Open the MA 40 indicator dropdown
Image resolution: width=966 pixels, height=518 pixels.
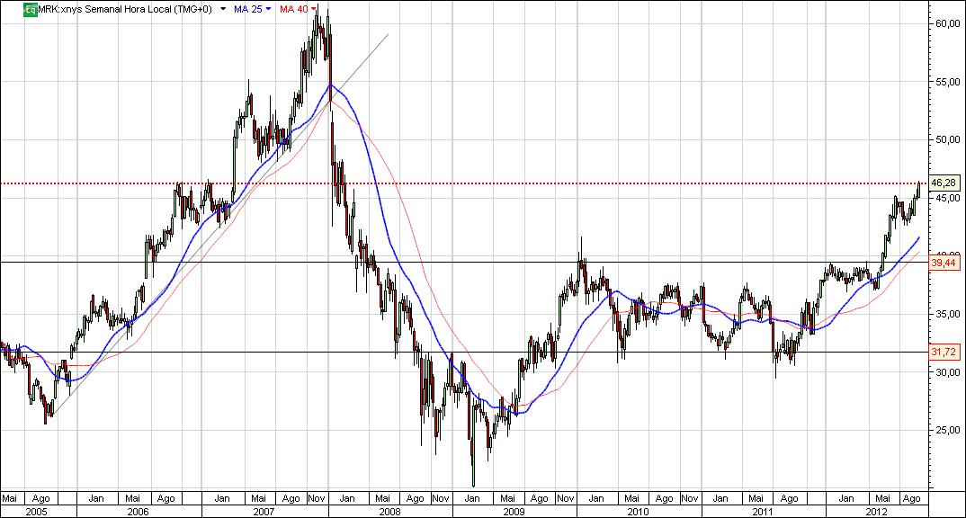[x=314, y=9]
